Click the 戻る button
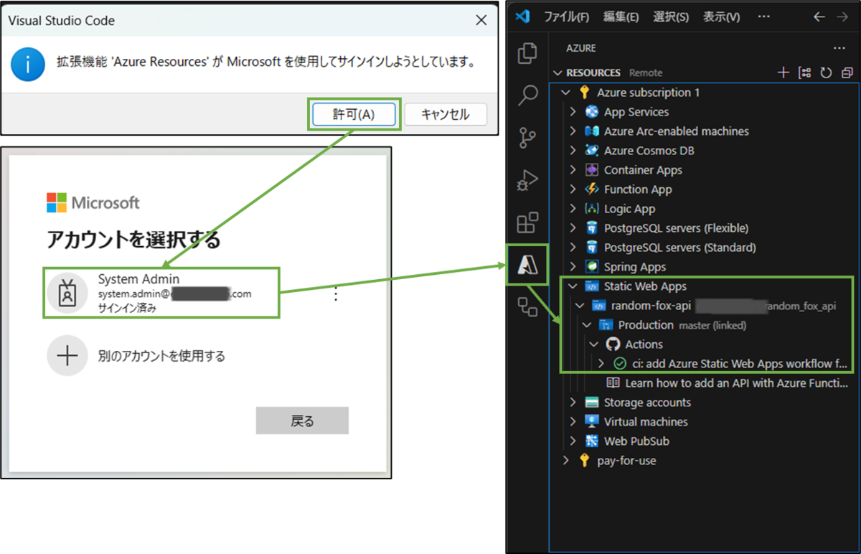861x554 pixels. 302,421
